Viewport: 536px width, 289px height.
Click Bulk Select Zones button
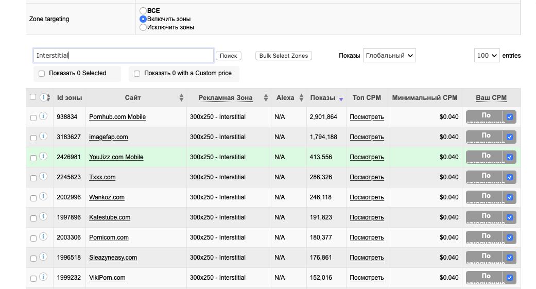point(284,56)
